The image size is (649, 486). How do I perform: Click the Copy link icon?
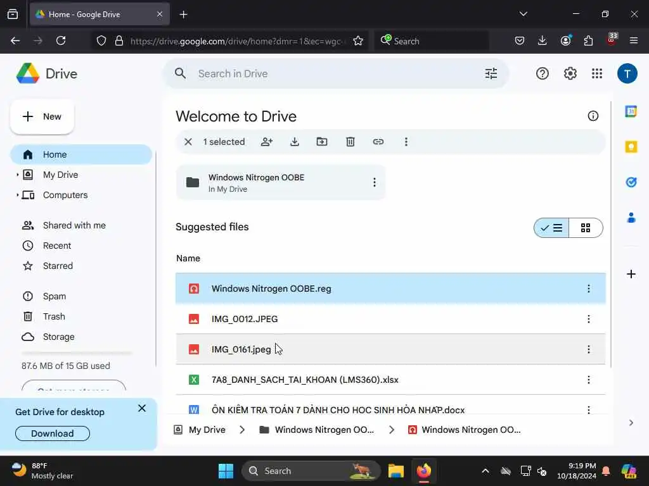click(378, 142)
